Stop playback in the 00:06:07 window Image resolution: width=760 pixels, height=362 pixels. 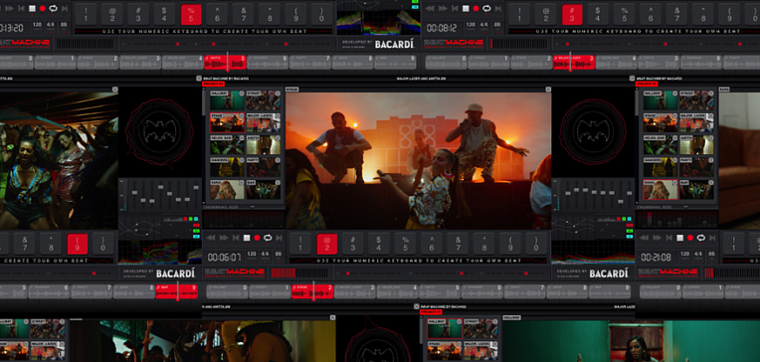point(247,238)
